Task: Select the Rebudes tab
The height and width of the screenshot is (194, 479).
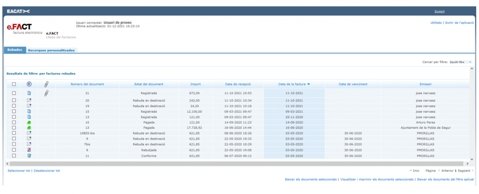Action: 15,50
